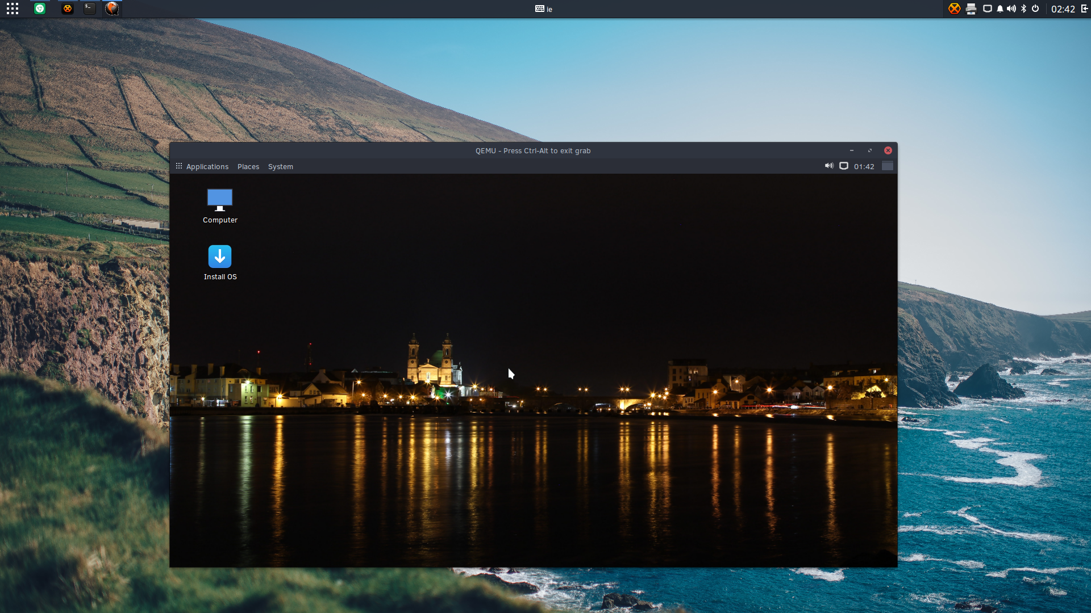This screenshot has height=613, width=1091.
Task: Click the QEMU window title bar text
Action: coord(533,150)
